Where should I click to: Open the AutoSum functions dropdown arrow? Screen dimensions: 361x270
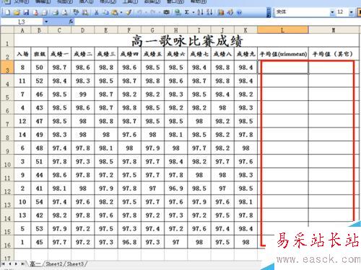pyautogui.click(x=193, y=12)
